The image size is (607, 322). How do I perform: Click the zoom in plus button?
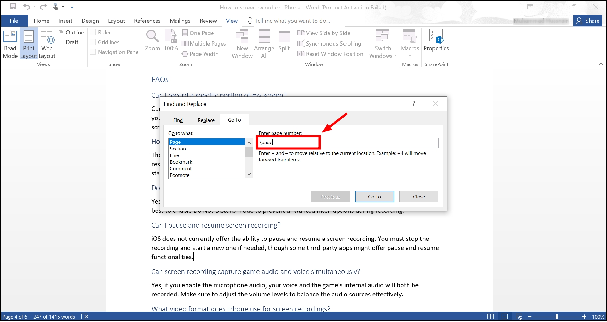click(584, 317)
